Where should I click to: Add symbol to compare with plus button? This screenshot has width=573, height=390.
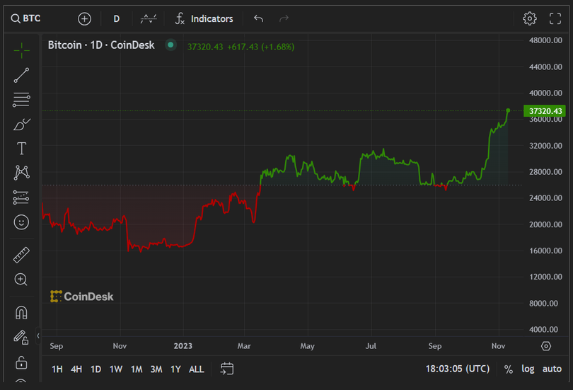coord(84,18)
